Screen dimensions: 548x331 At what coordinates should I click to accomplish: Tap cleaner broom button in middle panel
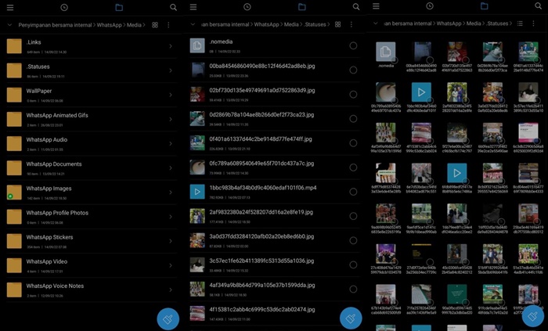coord(351,318)
